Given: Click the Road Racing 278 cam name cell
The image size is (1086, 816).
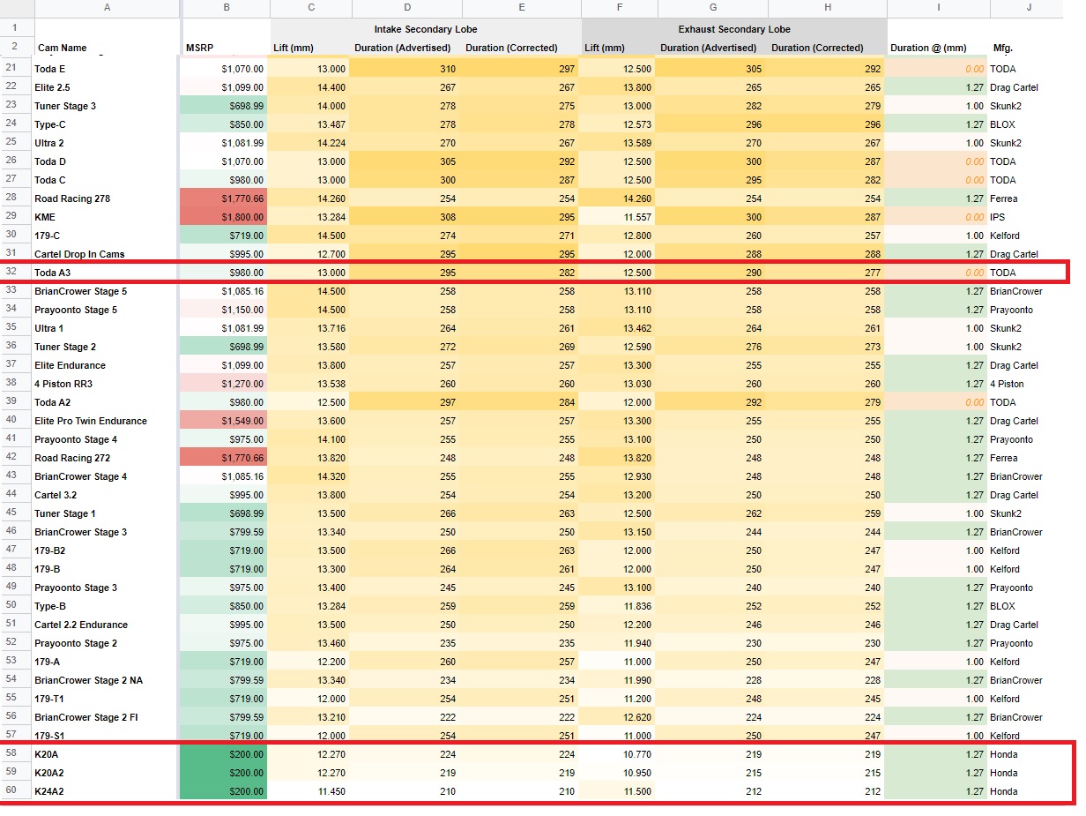Looking at the screenshot, I should click(107, 198).
